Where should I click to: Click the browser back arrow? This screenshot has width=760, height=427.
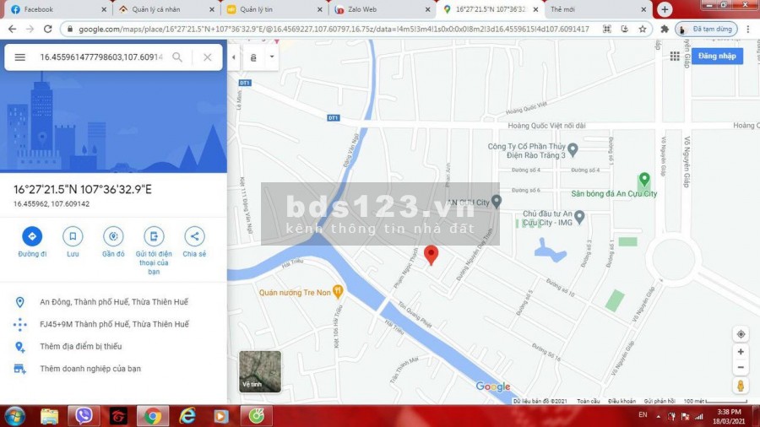(x=13, y=29)
